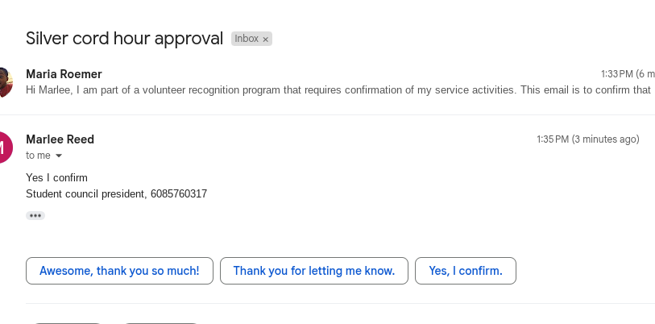Viewport: 655px width, 324px height.
Task: Choose 'Thank you for letting me know.' reply
Action: 314,271
